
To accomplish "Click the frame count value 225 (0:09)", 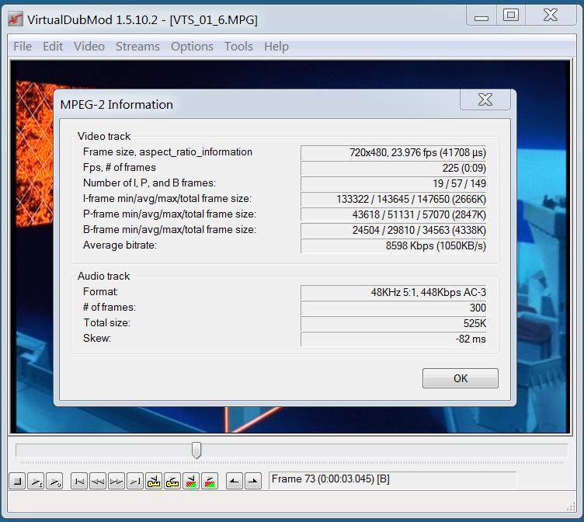I will [393, 168].
